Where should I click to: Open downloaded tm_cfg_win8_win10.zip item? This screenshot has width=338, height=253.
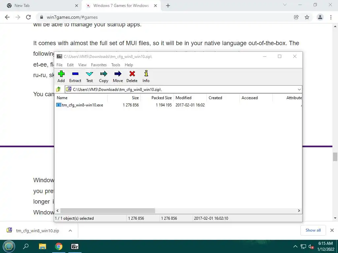(x=37, y=231)
